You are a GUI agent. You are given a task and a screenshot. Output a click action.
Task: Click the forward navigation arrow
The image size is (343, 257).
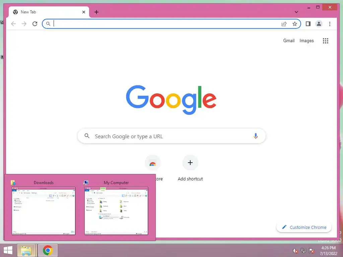[x=24, y=24]
